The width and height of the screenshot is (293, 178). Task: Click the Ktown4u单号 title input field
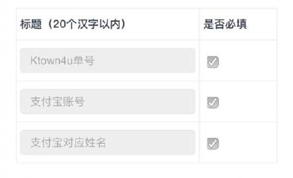pyautogui.click(x=108, y=61)
